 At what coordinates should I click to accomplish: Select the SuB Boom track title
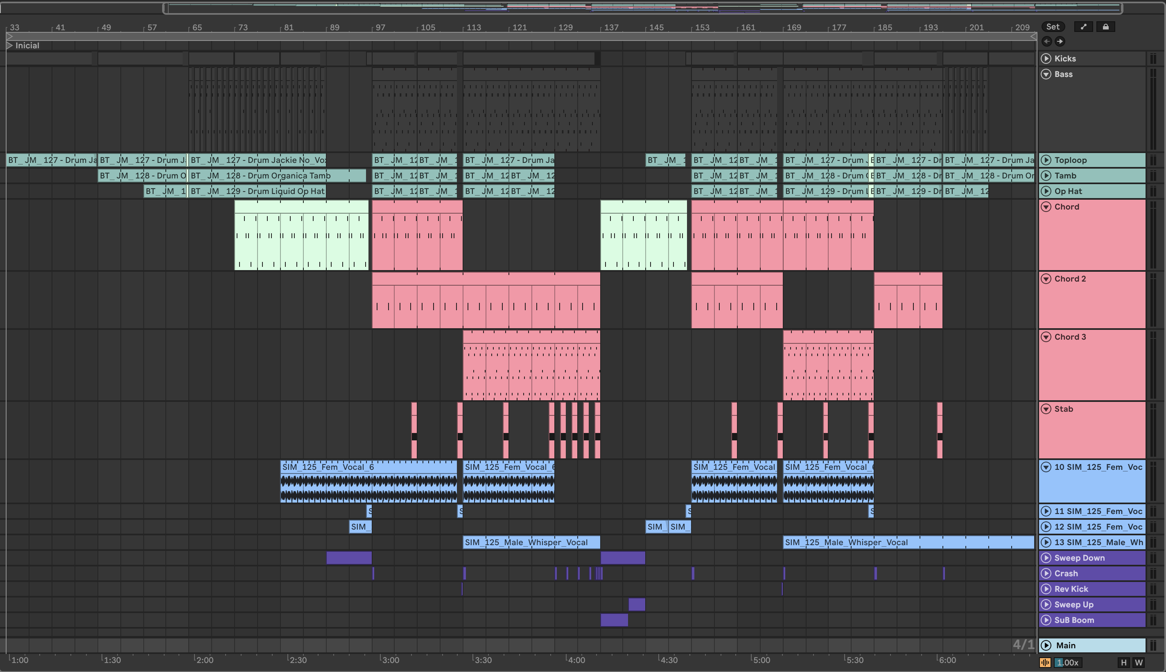tap(1074, 620)
